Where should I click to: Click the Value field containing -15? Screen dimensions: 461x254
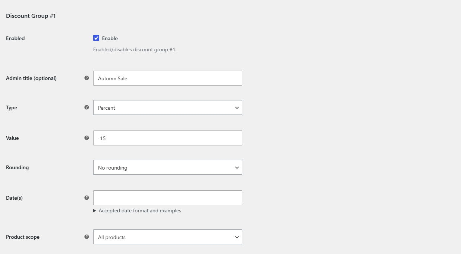168,138
